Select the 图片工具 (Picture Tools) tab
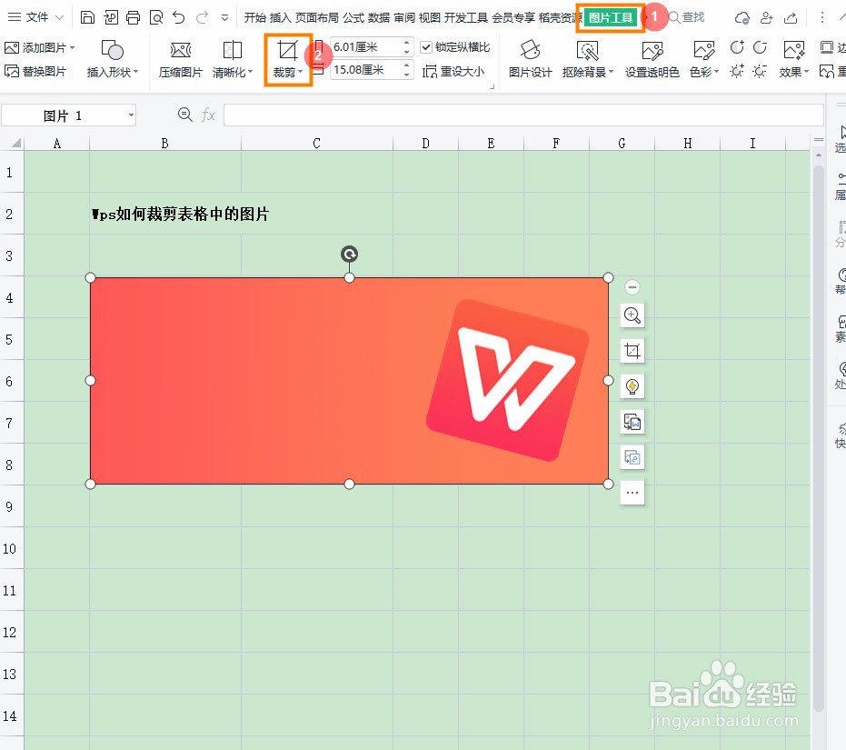This screenshot has width=846, height=750. point(611,18)
